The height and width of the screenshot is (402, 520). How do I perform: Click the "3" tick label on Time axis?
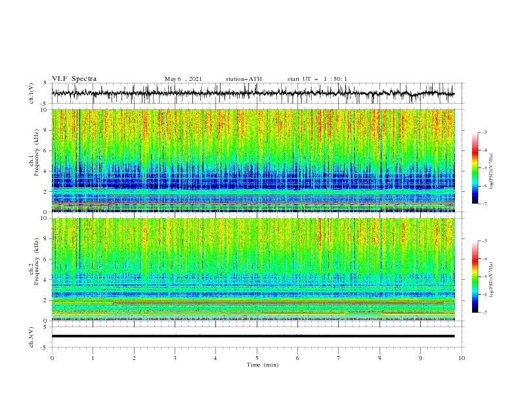[175, 358]
